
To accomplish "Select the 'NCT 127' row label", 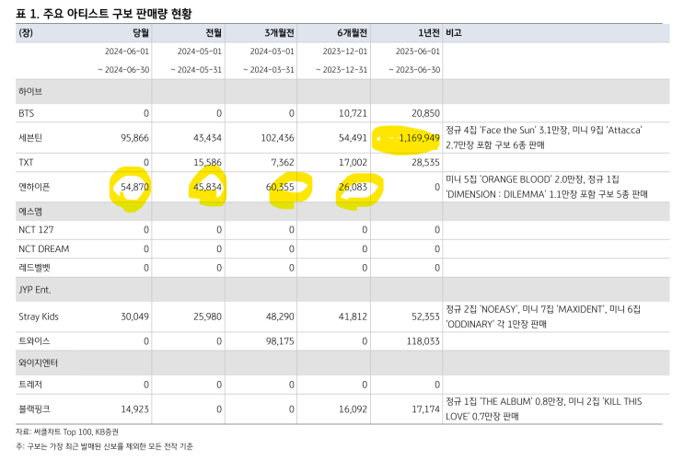I will [36, 230].
